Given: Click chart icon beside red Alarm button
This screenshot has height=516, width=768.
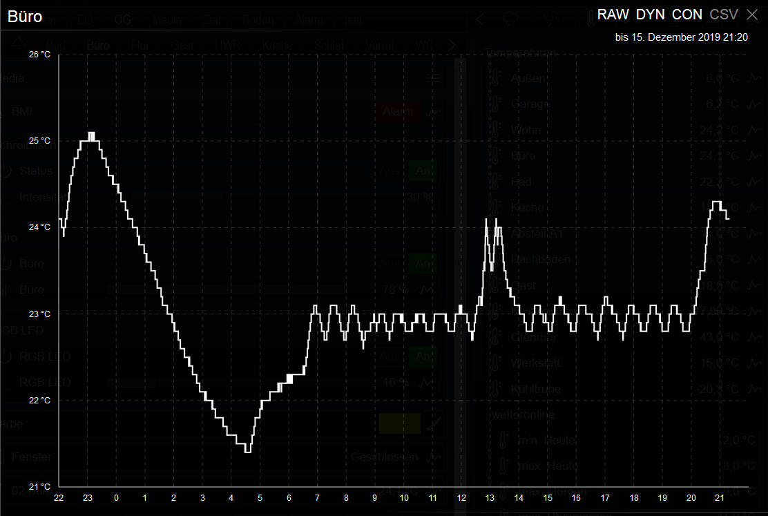Looking at the screenshot, I should point(434,112).
